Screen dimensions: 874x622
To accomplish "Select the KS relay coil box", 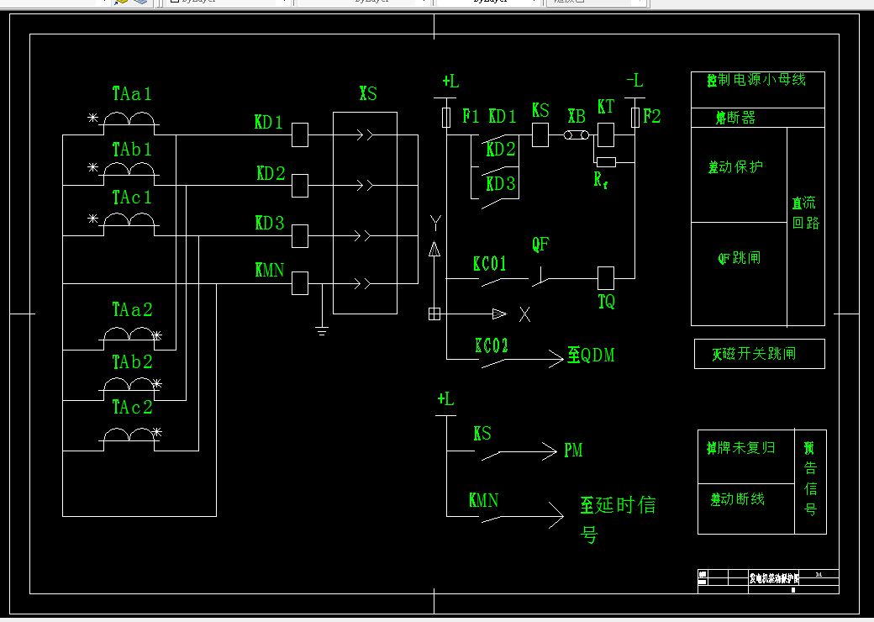I will (x=540, y=134).
